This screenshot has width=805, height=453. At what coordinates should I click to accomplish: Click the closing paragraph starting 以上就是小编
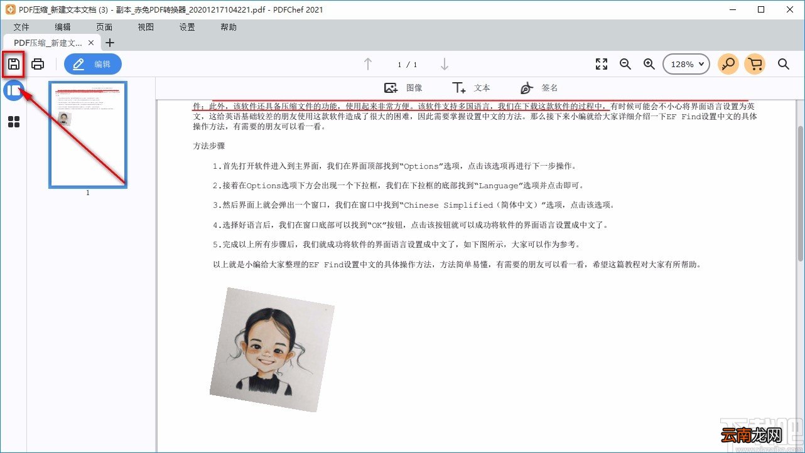pos(457,265)
